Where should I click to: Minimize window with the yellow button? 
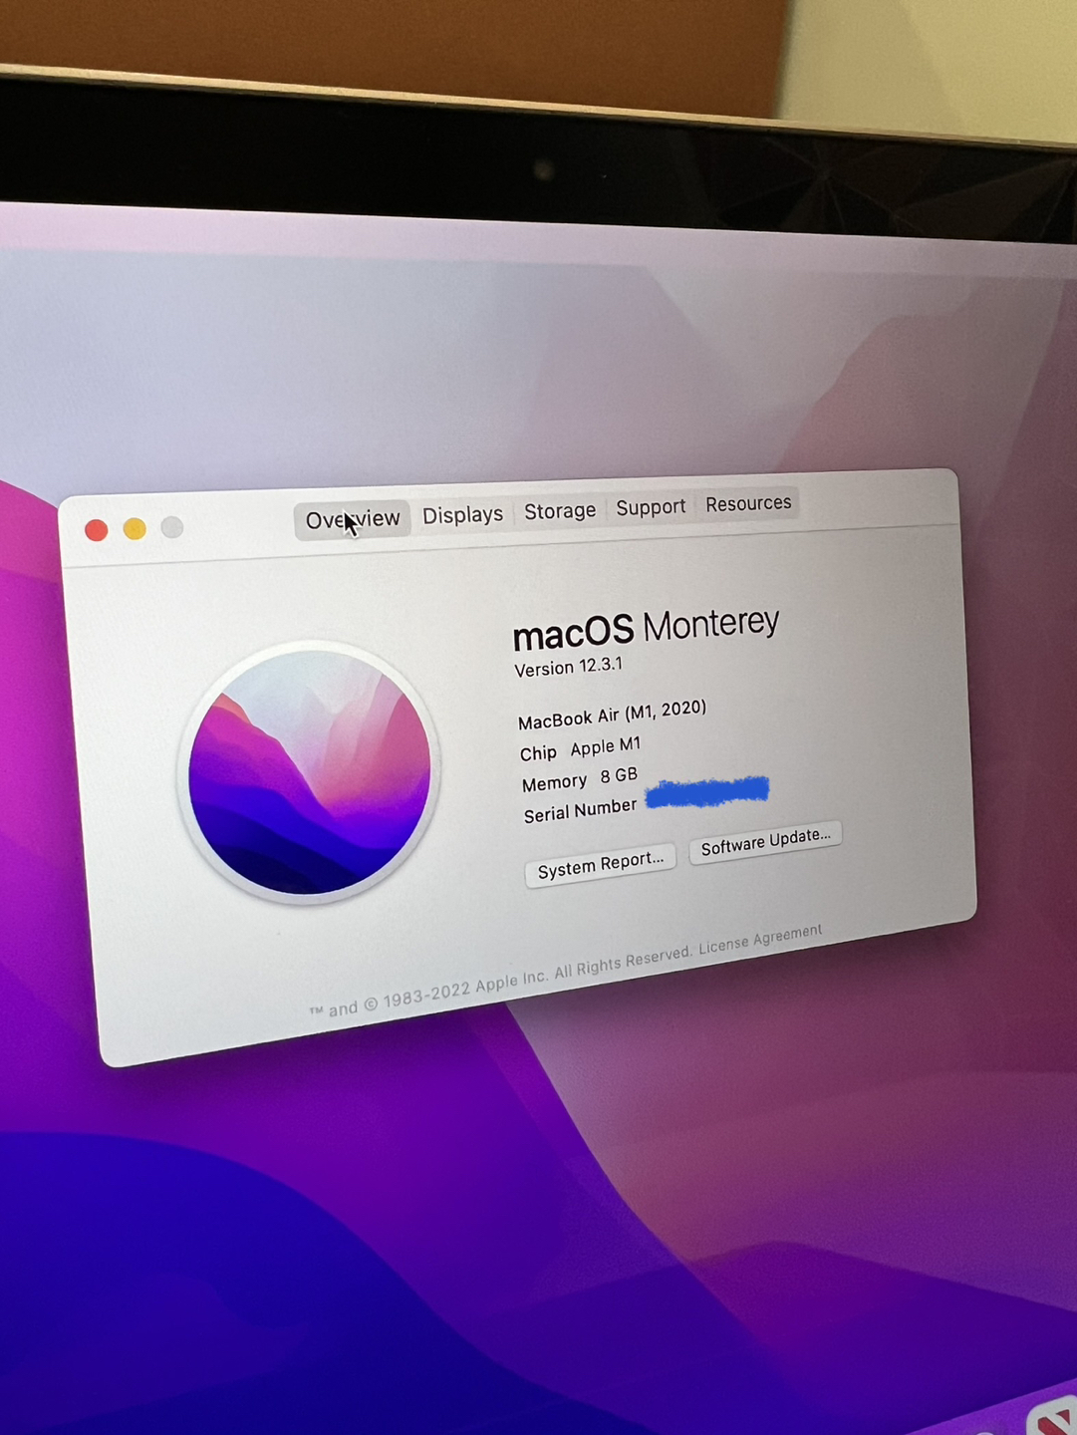tap(135, 528)
